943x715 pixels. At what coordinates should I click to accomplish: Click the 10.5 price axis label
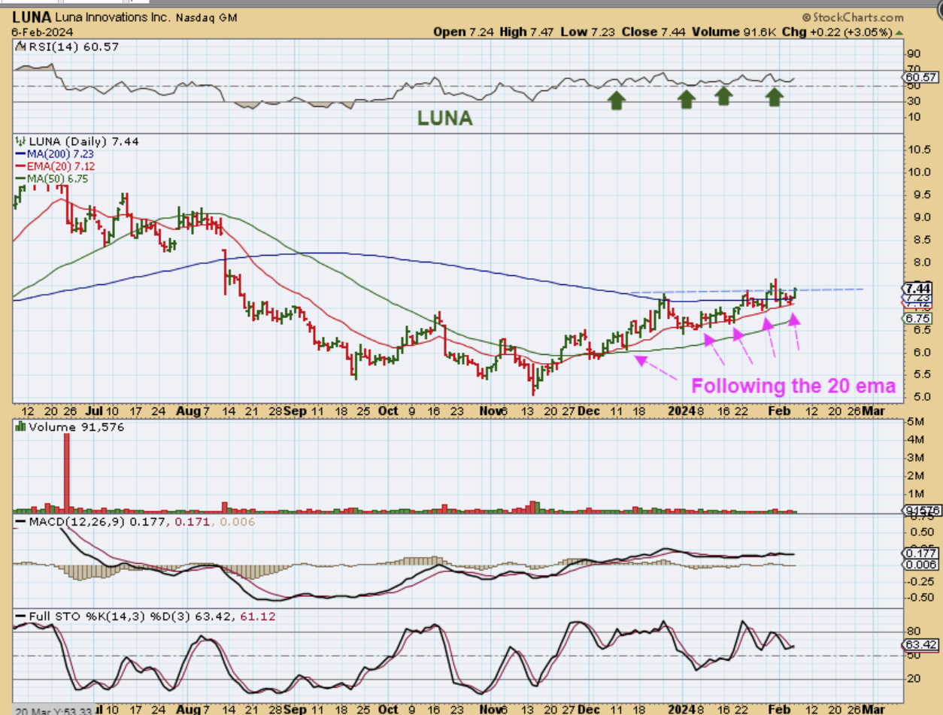[921, 150]
